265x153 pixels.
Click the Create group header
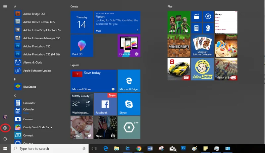coord(74,6)
